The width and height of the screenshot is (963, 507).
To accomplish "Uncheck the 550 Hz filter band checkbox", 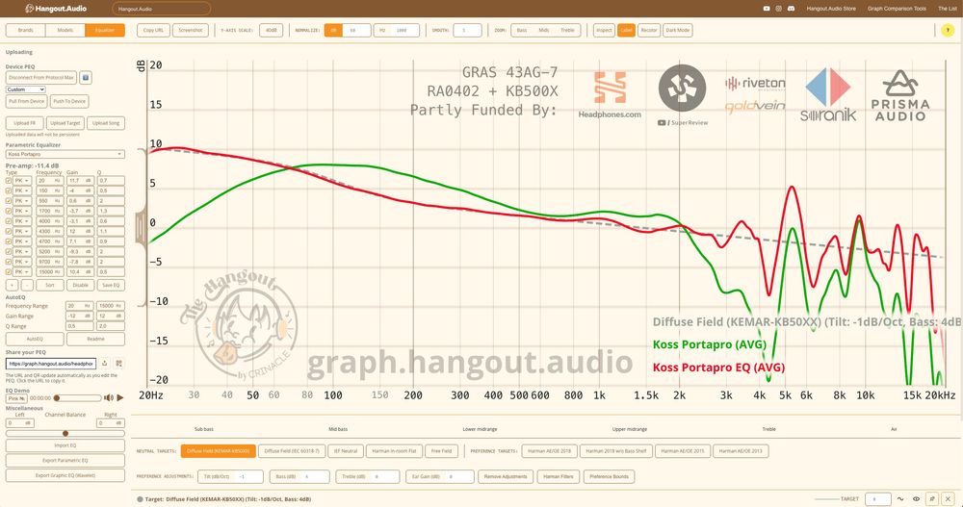I will pos(9,201).
